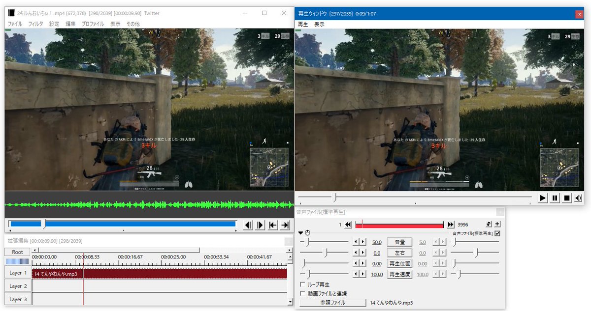
Task: Open the プロファイル menu
Action: [93, 24]
